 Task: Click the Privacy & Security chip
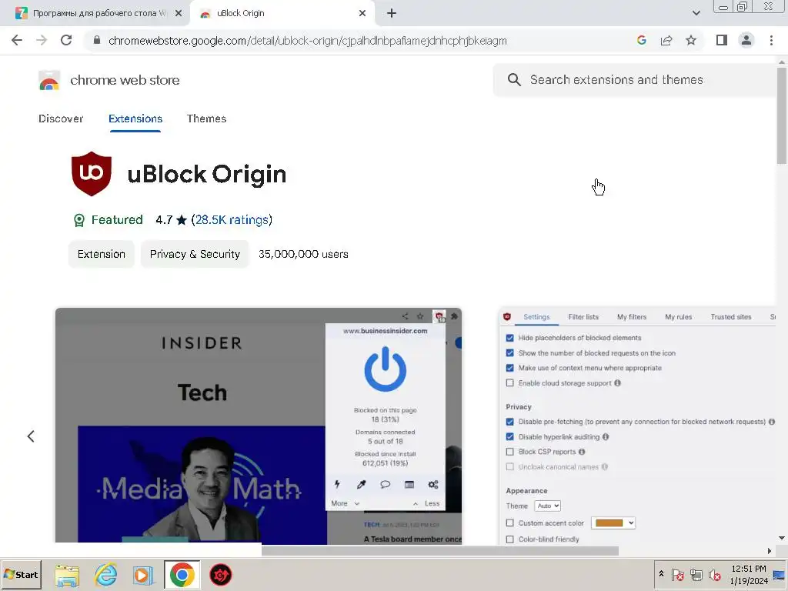pos(195,254)
